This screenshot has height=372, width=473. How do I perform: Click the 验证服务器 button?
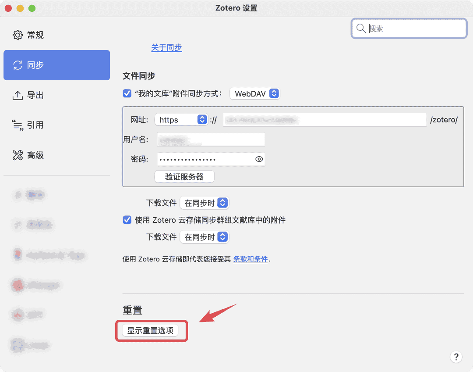click(184, 177)
